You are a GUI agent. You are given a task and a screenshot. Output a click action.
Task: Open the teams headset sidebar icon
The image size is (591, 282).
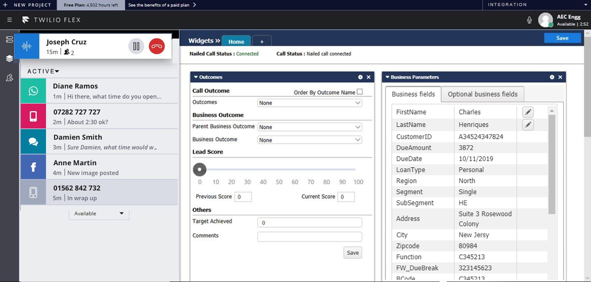coord(9,78)
